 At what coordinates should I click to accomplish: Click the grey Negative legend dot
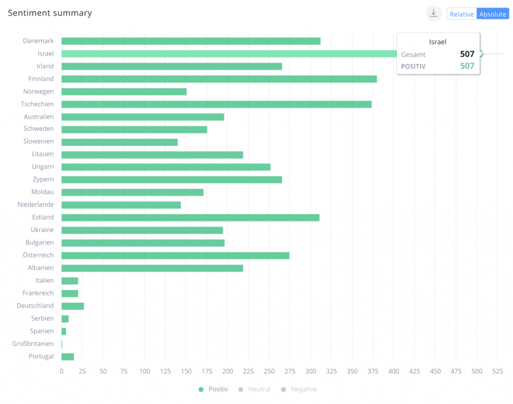[283, 389]
